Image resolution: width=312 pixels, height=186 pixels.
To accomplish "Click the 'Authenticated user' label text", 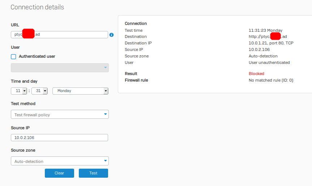I will tap(37, 56).
